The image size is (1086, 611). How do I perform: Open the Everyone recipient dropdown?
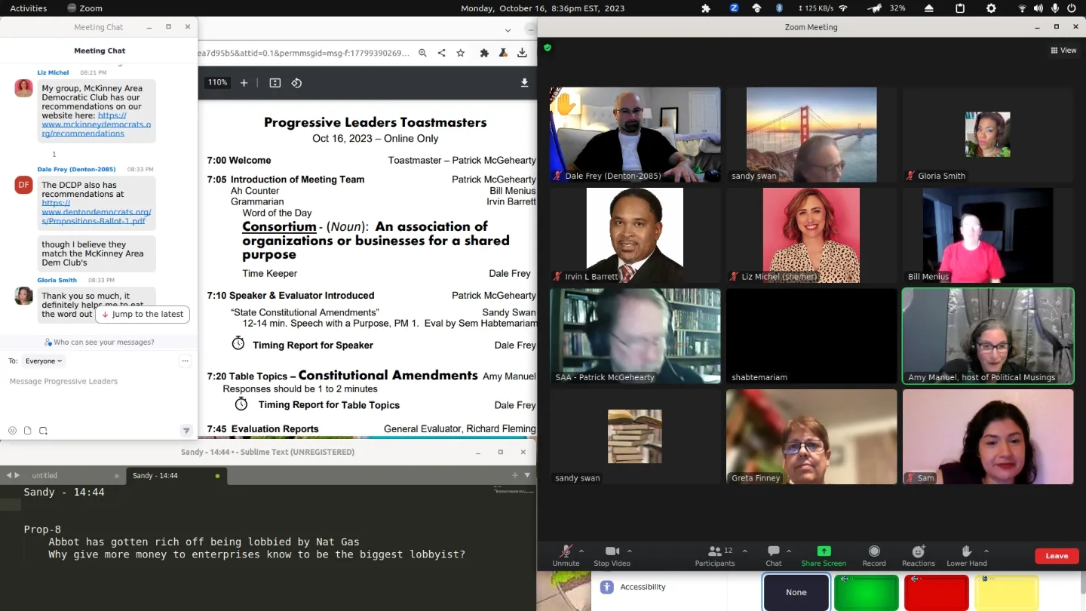(44, 361)
